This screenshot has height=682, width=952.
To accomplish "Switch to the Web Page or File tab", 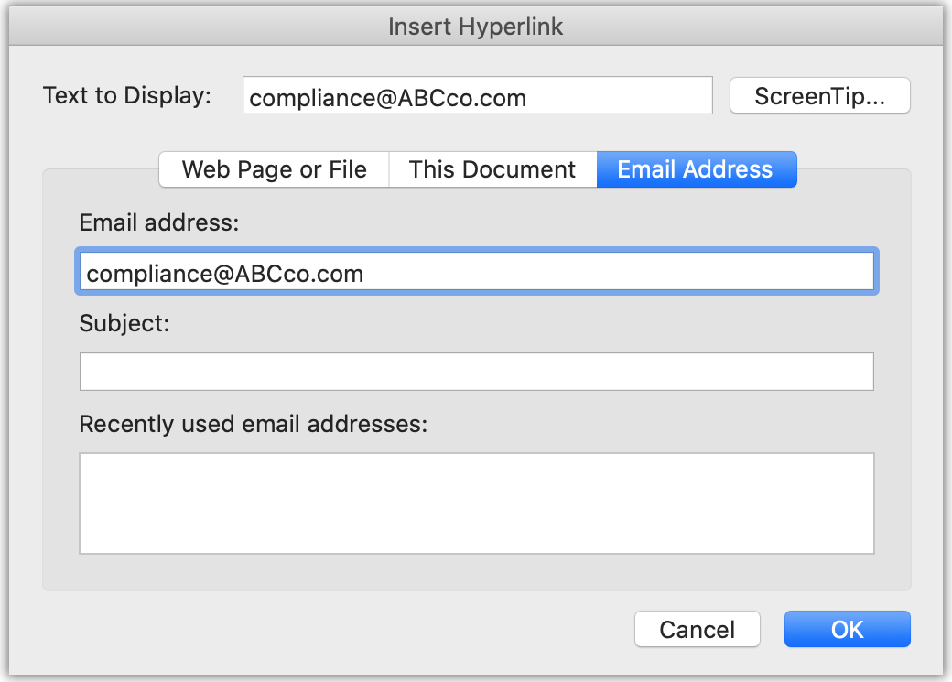I will (x=273, y=169).
